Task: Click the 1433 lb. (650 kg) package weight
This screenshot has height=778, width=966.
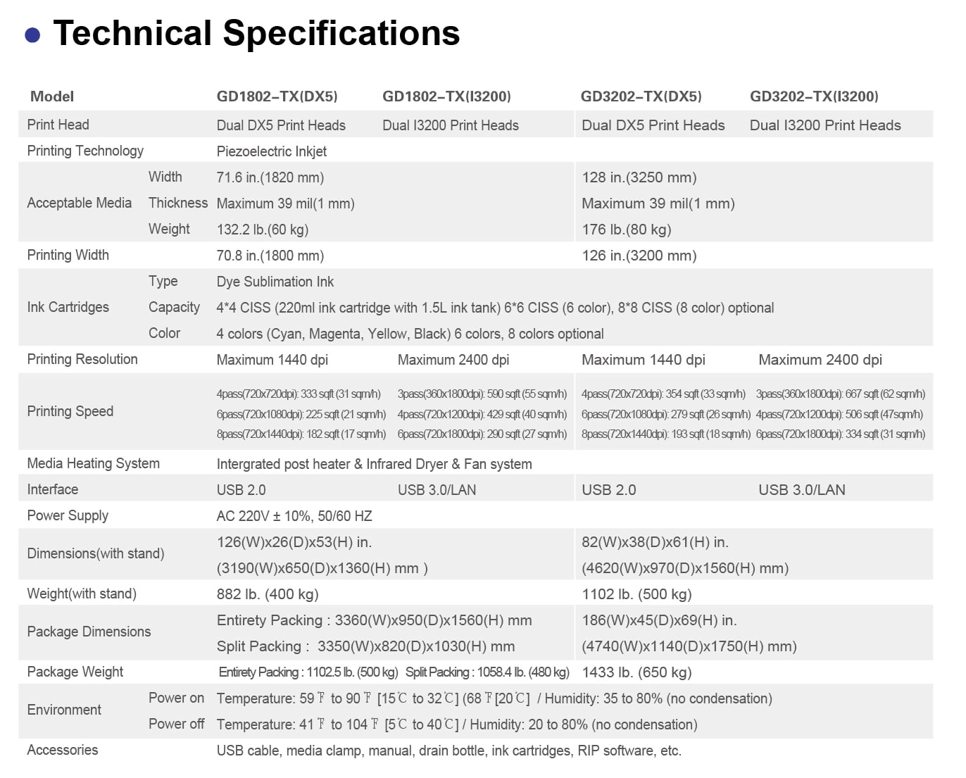Action: point(636,672)
